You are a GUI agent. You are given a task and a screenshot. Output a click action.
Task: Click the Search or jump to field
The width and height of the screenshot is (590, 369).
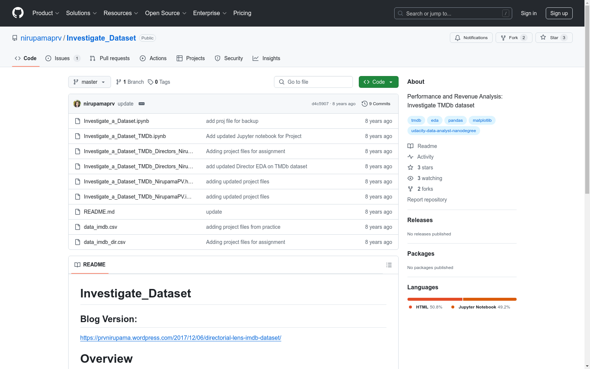453,13
